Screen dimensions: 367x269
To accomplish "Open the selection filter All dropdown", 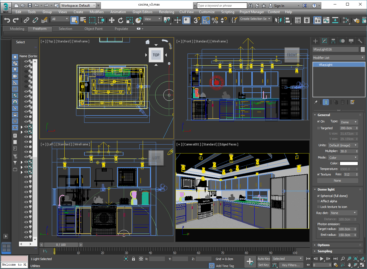I will (x=60, y=19).
